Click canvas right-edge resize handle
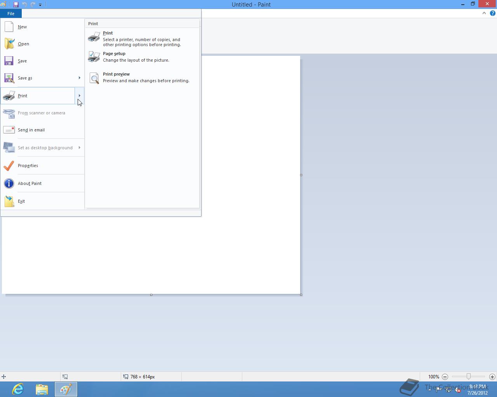 click(301, 175)
